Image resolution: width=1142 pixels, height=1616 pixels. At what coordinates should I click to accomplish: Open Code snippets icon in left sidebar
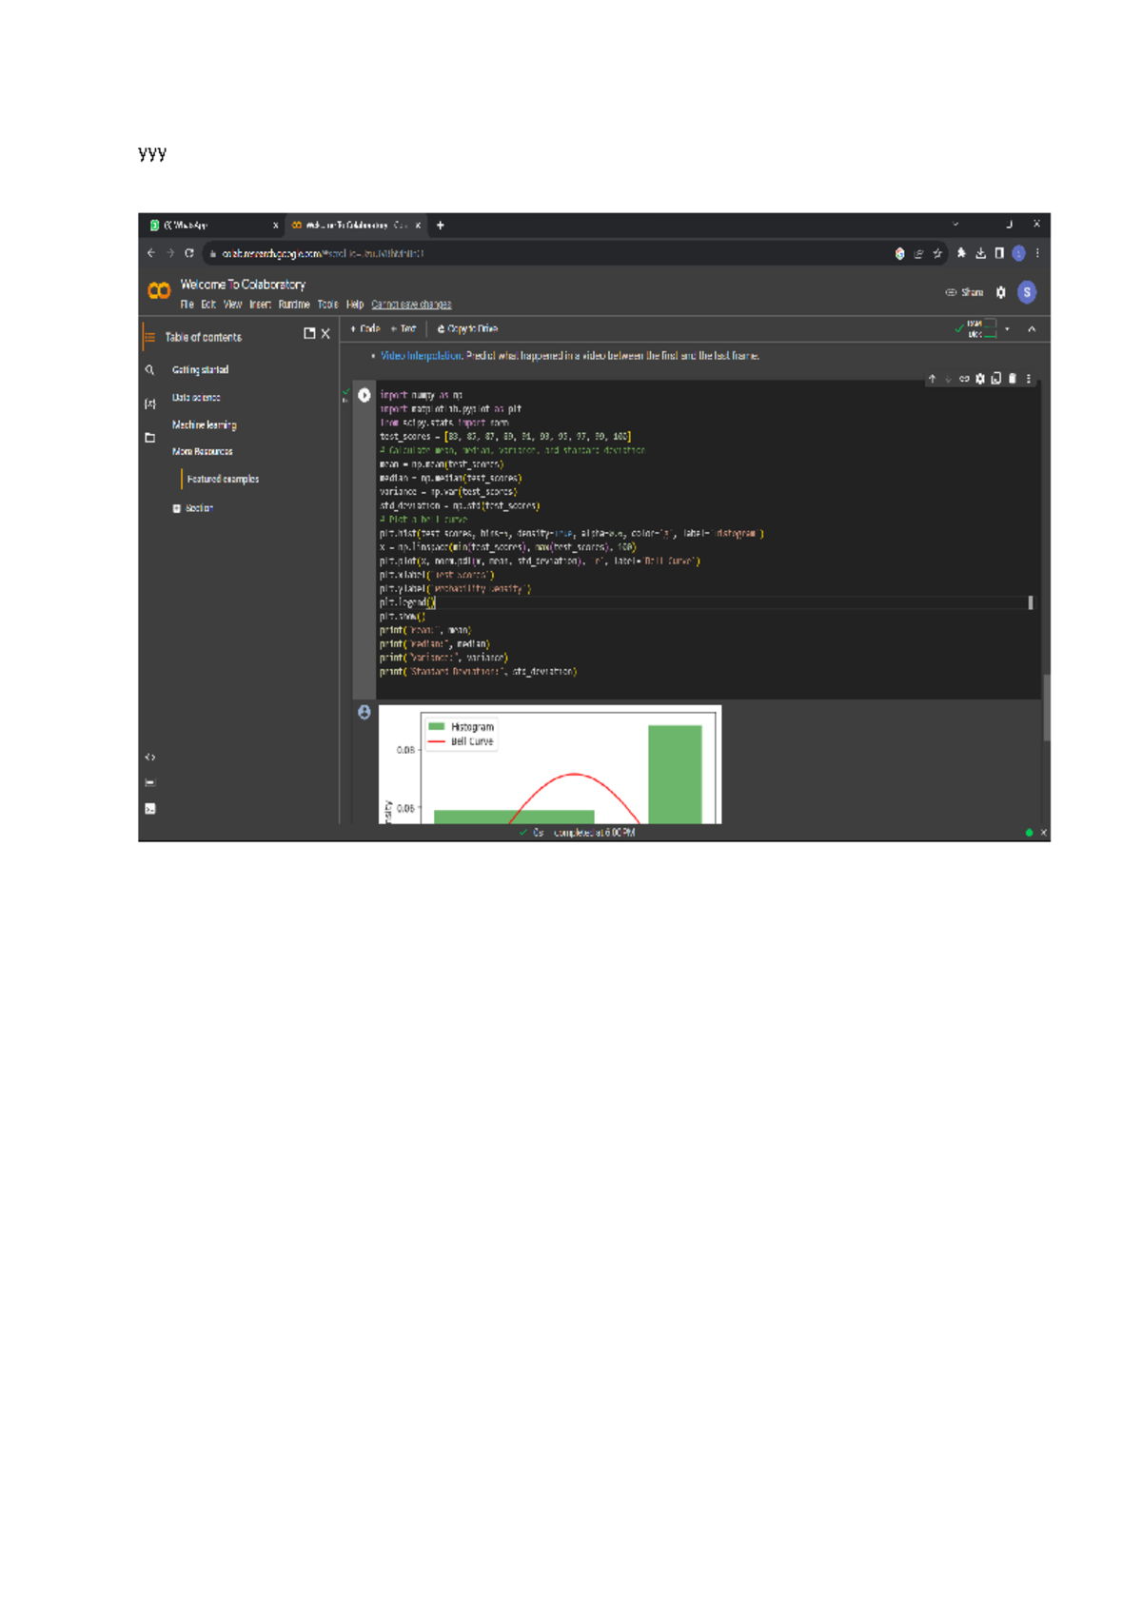(x=149, y=758)
